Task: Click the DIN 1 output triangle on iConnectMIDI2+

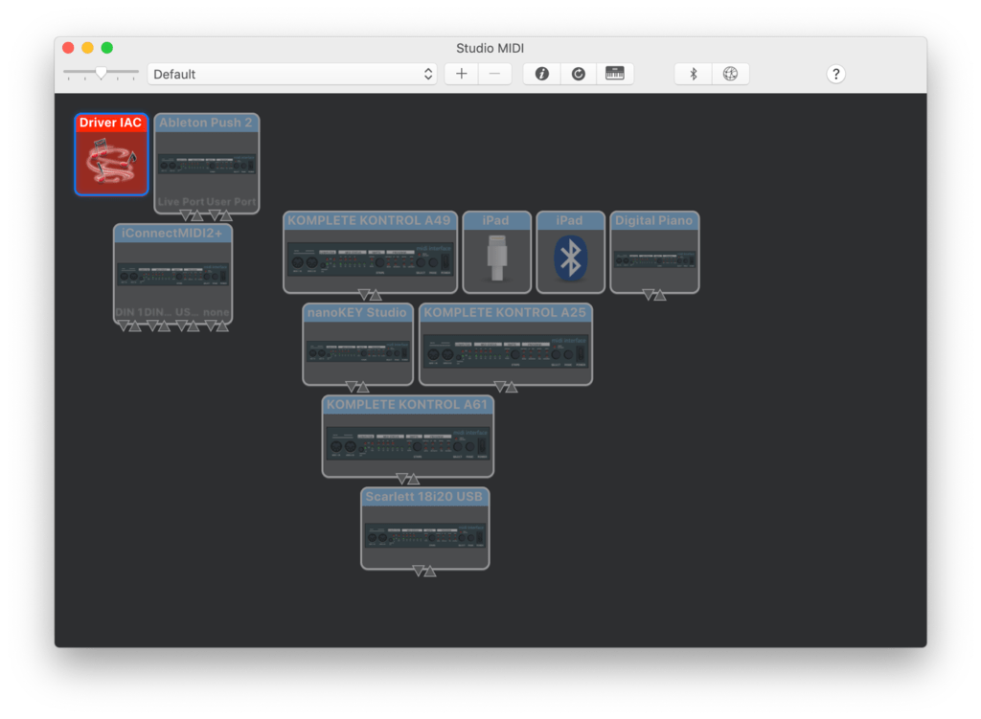Action: [124, 326]
